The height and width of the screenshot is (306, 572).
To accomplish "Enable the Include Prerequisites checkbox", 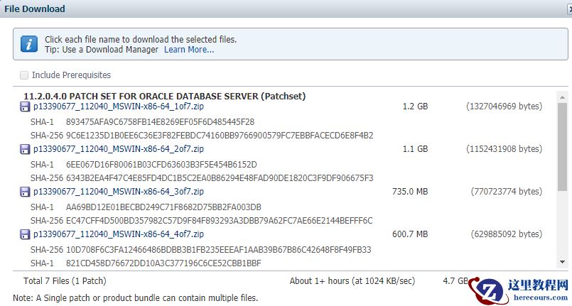I will click(25, 75).
